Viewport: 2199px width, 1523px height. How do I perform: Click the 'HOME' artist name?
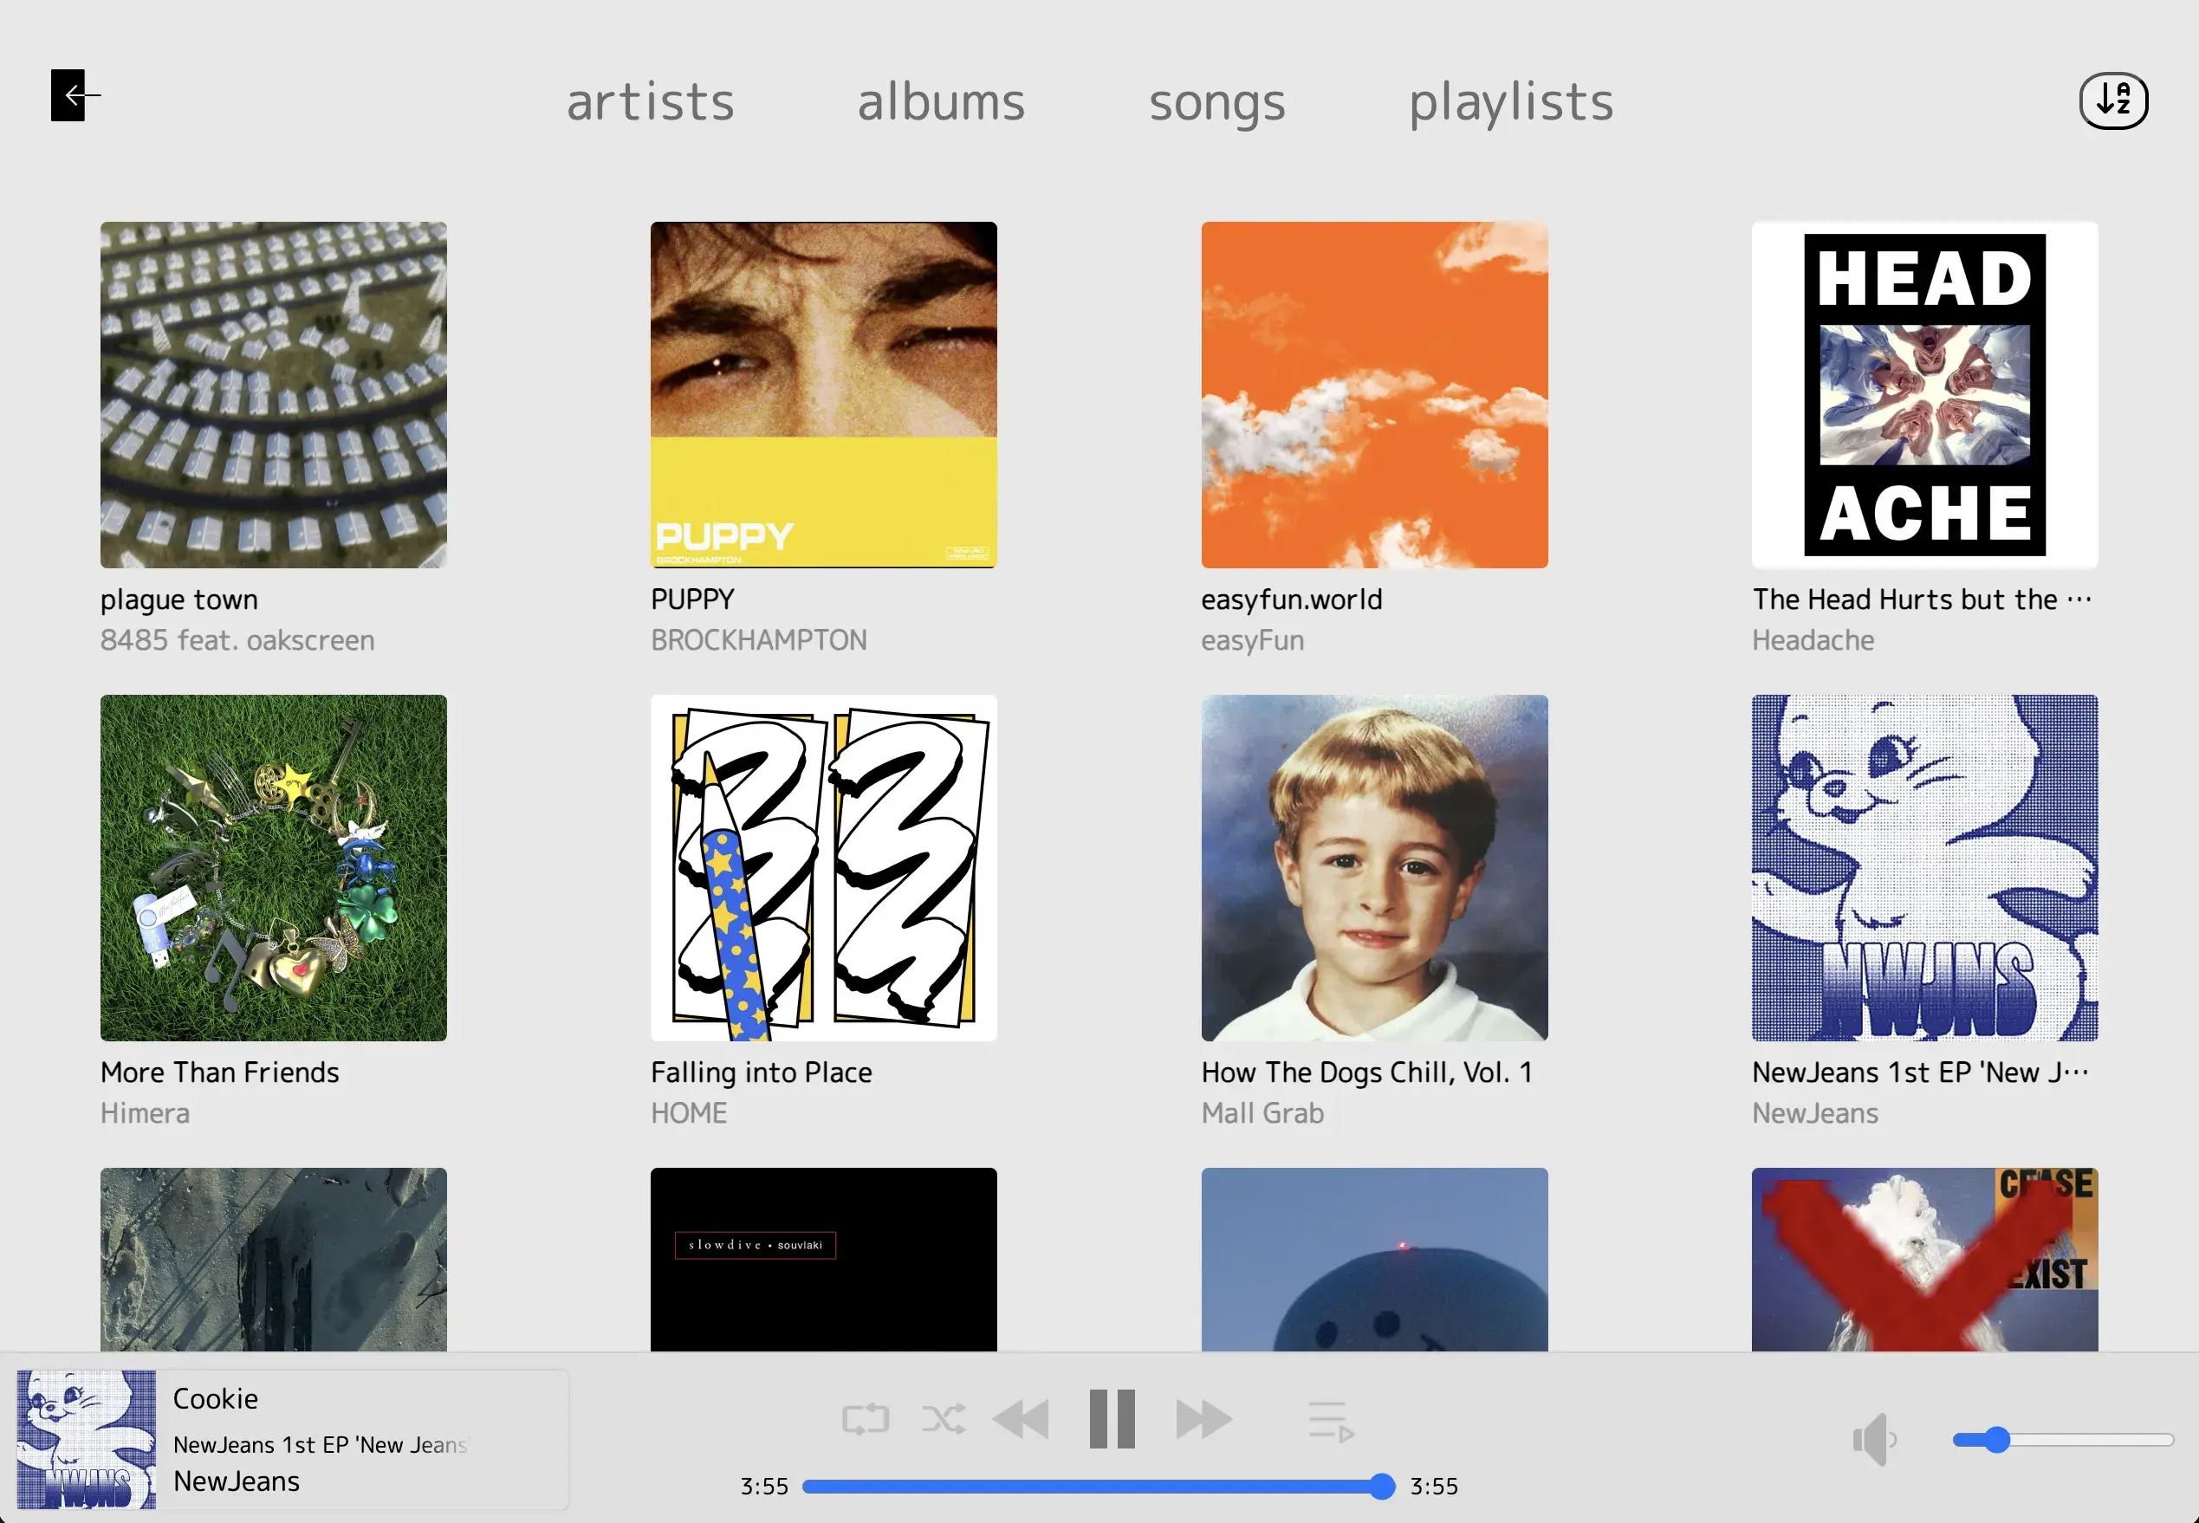click(689, 1112)
